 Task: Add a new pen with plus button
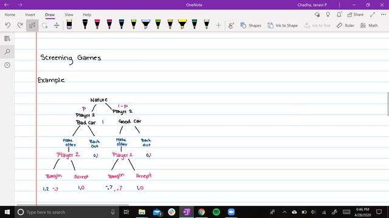tap(219, 25)
